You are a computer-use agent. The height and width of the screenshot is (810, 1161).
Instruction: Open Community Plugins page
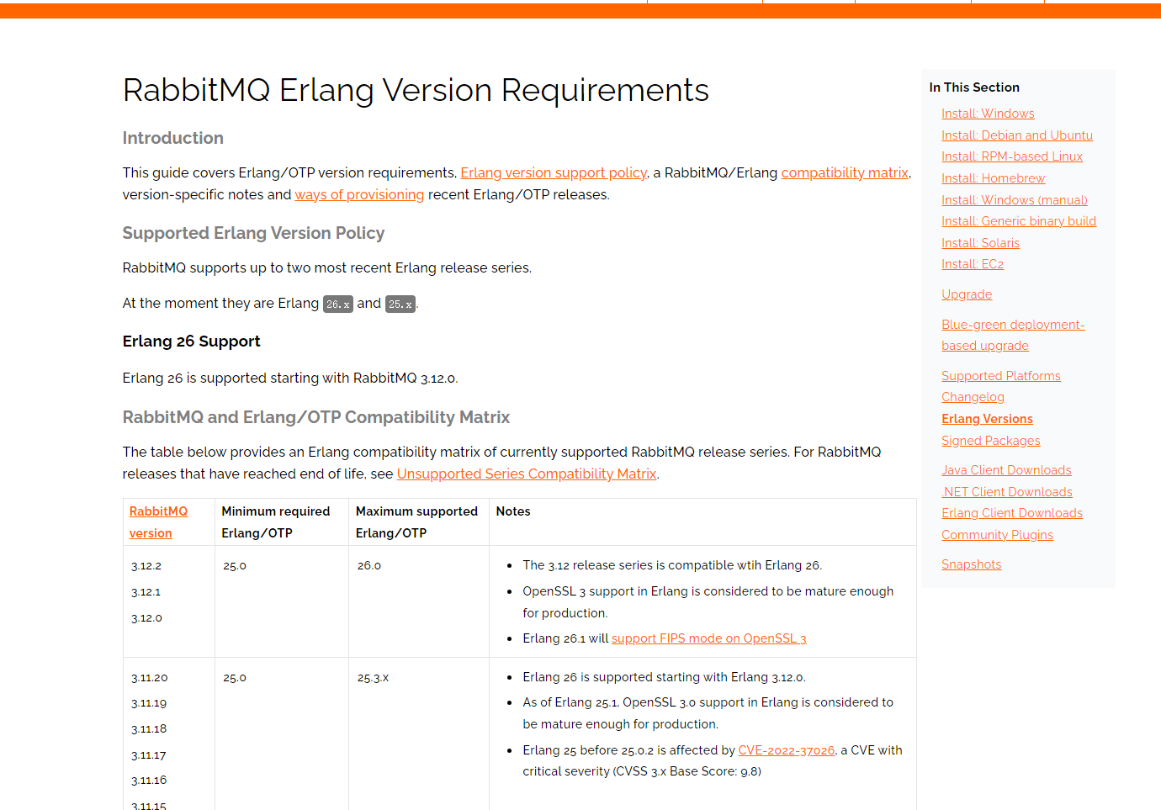click(997, 535)
